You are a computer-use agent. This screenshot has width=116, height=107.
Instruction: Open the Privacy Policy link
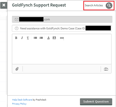[x=19, y=104]
